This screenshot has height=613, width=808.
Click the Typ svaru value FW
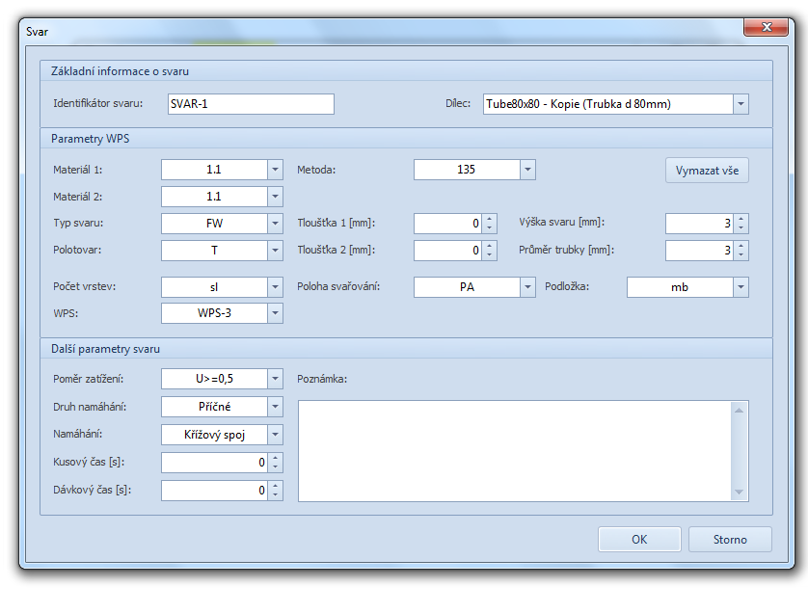tap(214, 223)
